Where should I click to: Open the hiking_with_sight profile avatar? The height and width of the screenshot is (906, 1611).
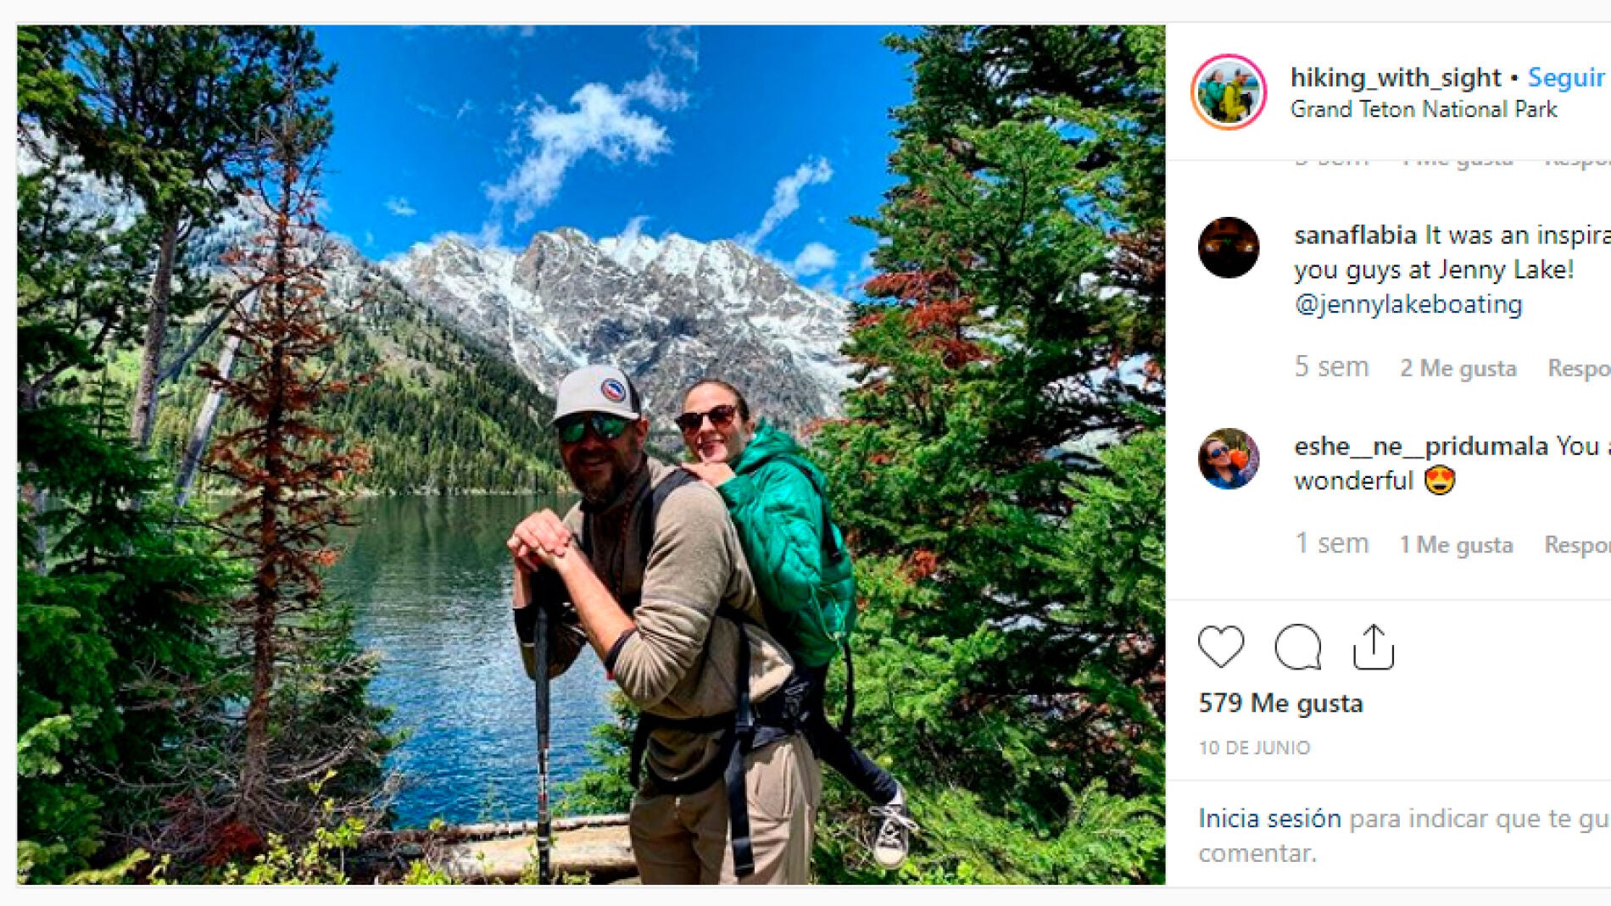pos(1229,92)
